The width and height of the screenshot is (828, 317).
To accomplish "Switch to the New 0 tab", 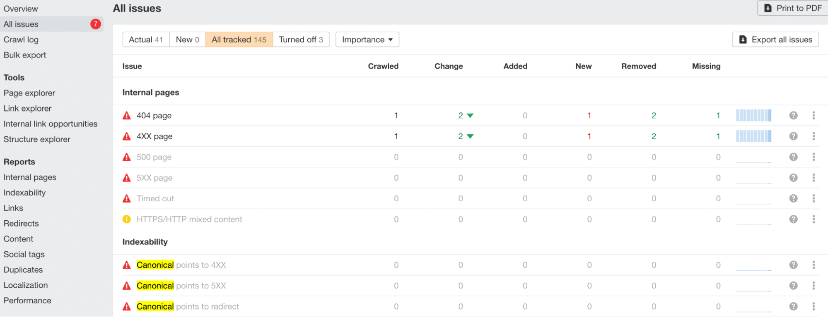I will (x=188, y=40).
